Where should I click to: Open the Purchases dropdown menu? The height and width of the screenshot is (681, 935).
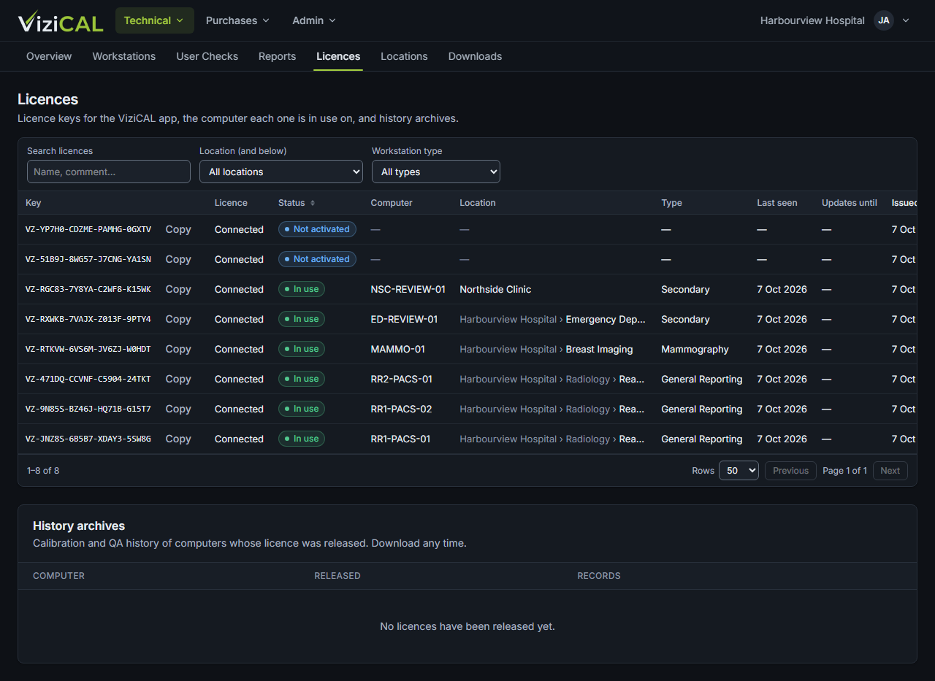tap(237, 20)
